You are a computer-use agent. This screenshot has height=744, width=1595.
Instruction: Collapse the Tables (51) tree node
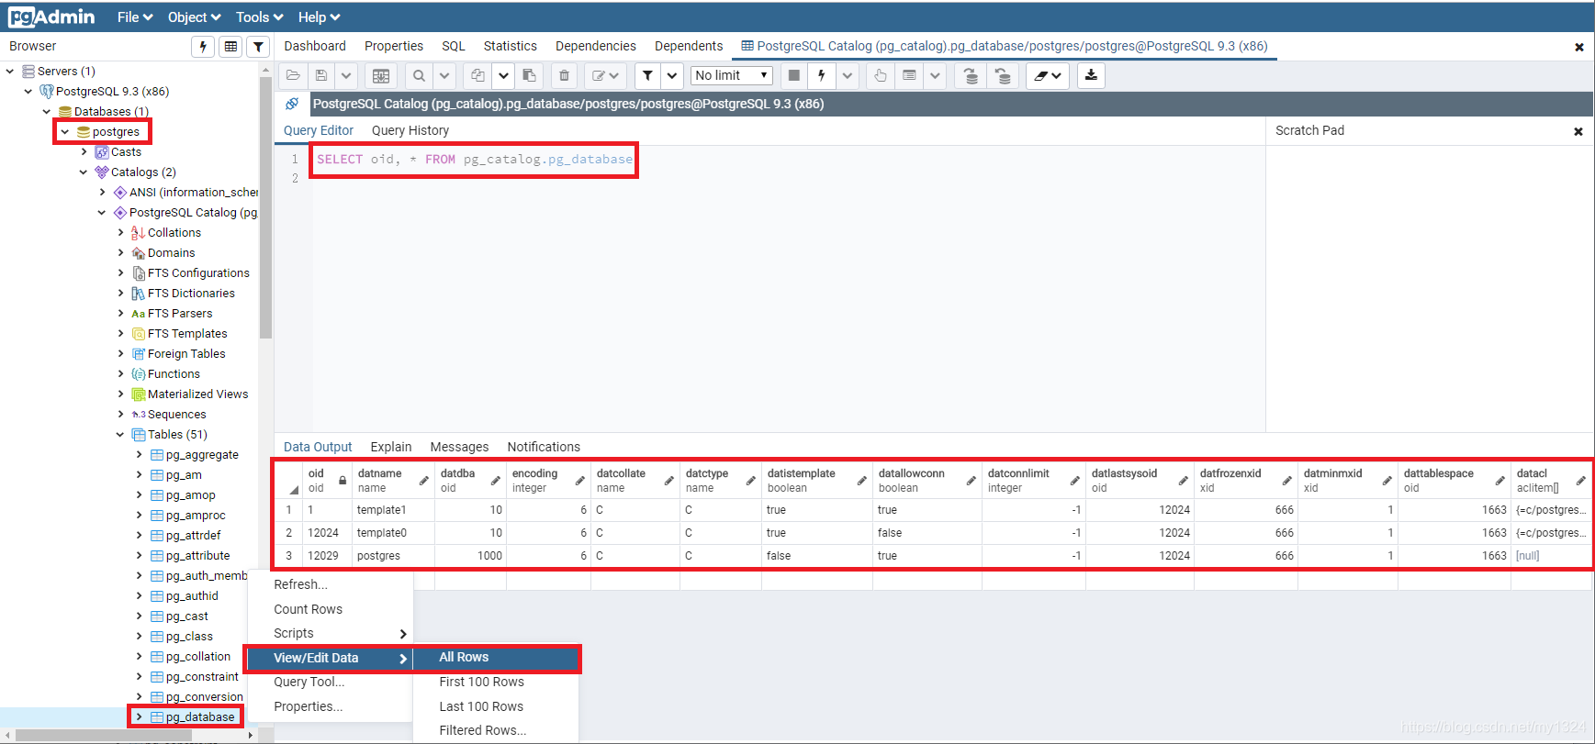(120, 434)
